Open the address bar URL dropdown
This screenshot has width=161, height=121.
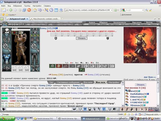point(112,10)
